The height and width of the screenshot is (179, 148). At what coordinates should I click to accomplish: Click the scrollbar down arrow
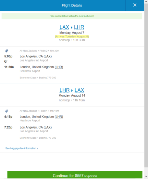pyautogui.click(x=146, y=176)
